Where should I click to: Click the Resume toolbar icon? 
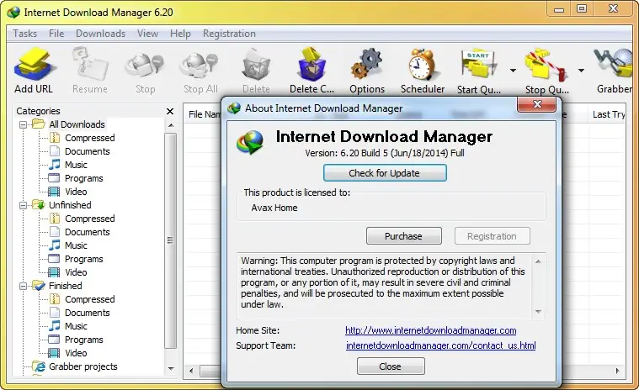pyautogui.click(x=89, y=70)
